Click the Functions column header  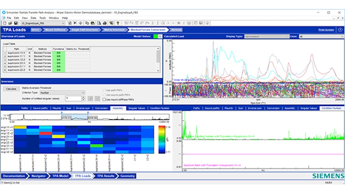click(58, 49)
